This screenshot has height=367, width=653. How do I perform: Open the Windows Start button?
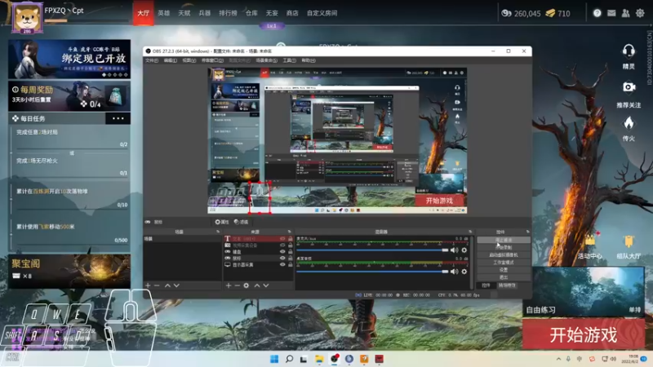[274, 359]
